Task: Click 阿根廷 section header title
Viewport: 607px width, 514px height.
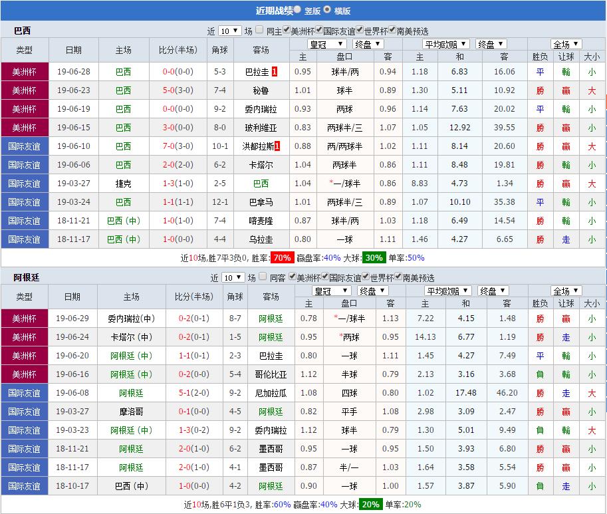Action: (x=27, y=277)
